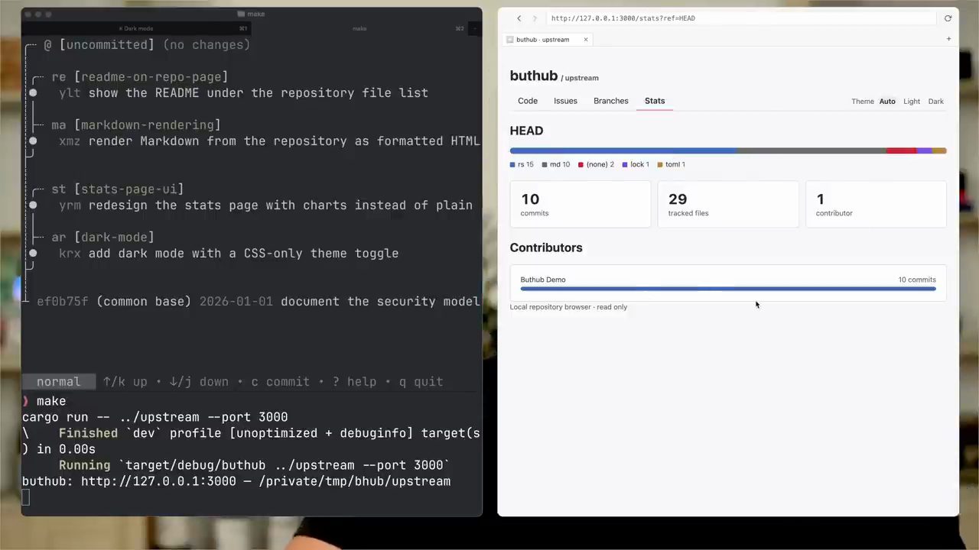The image size is (979, 550).
Task: Go back in the browser
Action: coord(519,18)
